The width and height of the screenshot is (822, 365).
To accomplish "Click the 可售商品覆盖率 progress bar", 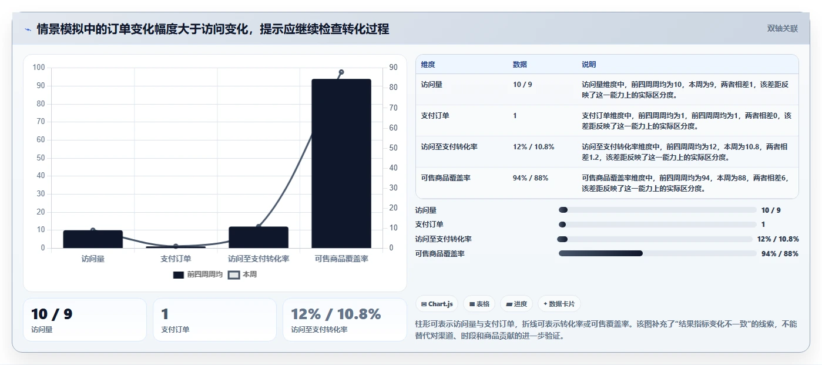I will coord(657,253).
